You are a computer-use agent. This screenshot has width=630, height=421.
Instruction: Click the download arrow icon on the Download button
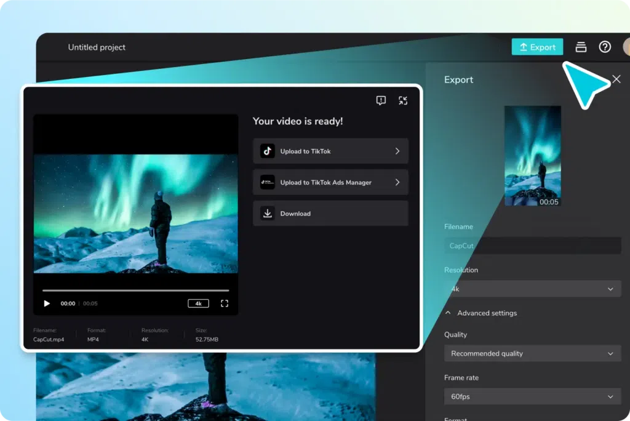(266, 213)
